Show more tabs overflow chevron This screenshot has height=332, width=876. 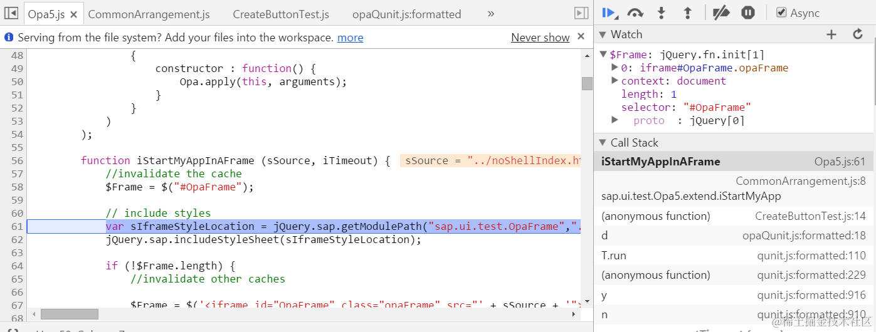click(490, 14)
